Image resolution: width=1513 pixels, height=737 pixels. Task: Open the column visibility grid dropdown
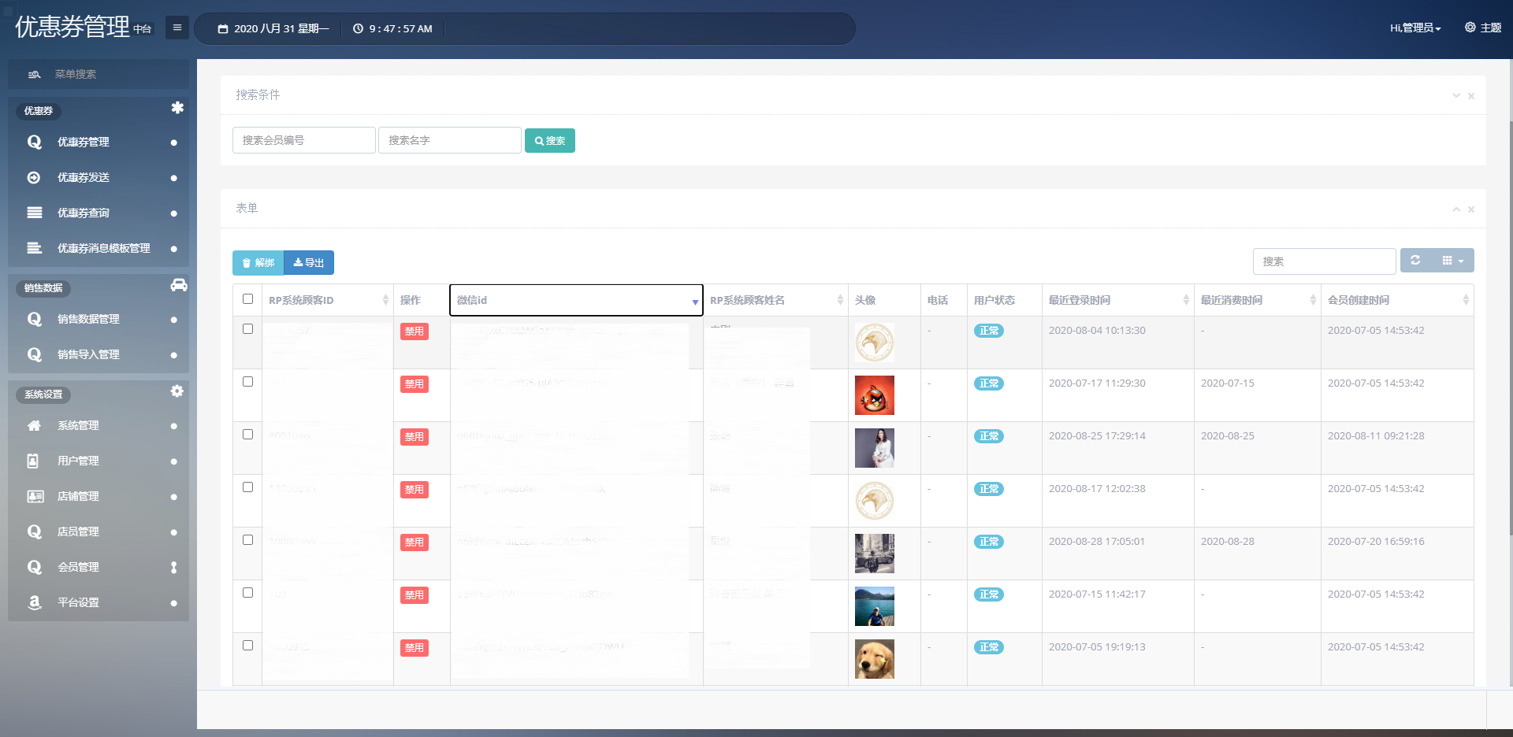[1452, 261]
